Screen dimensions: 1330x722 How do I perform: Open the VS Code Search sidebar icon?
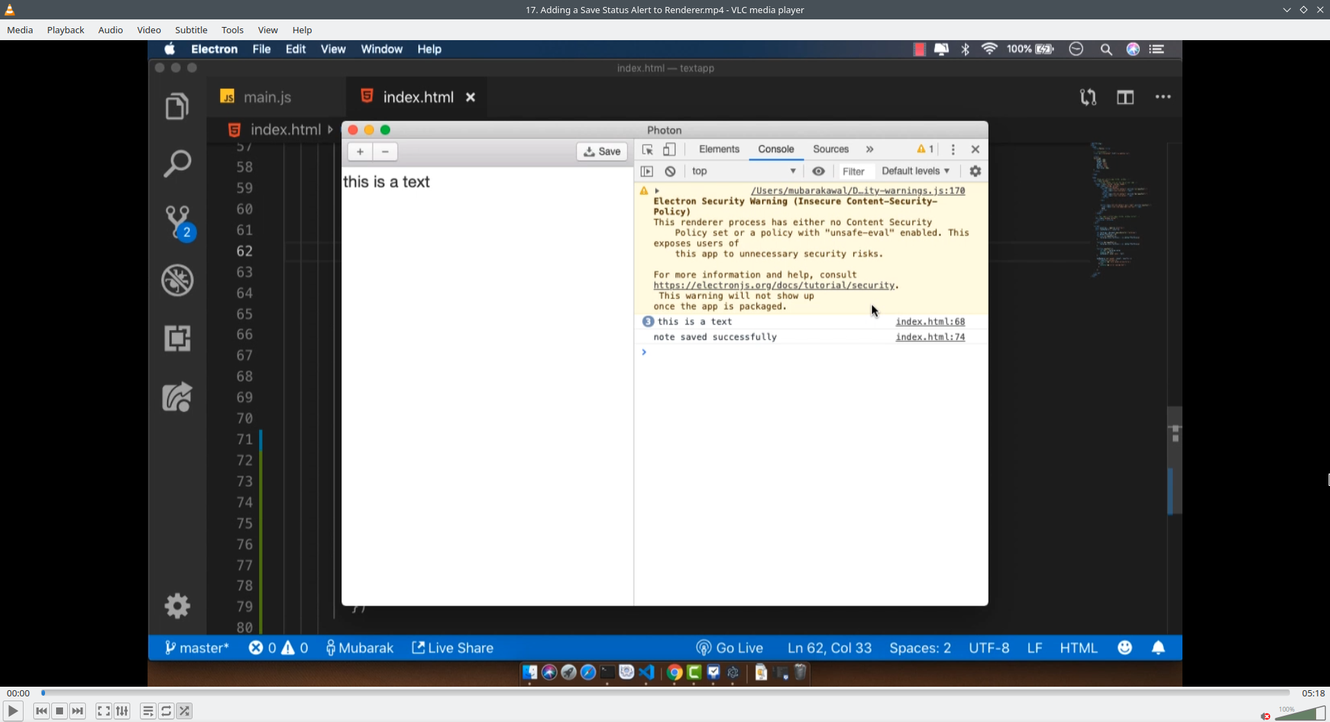pos(177,163)
